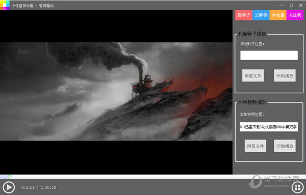Click the 本地视频位置 path field
Viewport: 306px width, 195px height.
269,127
